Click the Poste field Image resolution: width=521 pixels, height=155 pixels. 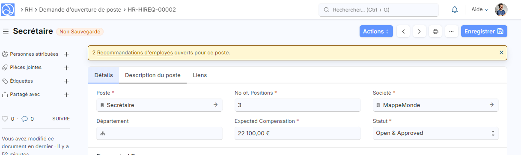[x=159, y=105]
